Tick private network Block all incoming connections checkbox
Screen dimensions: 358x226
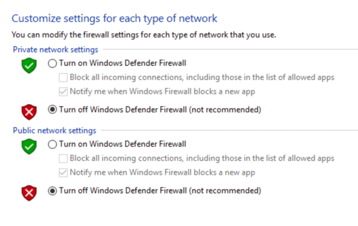pyautogui.click(x=64, y=78)
